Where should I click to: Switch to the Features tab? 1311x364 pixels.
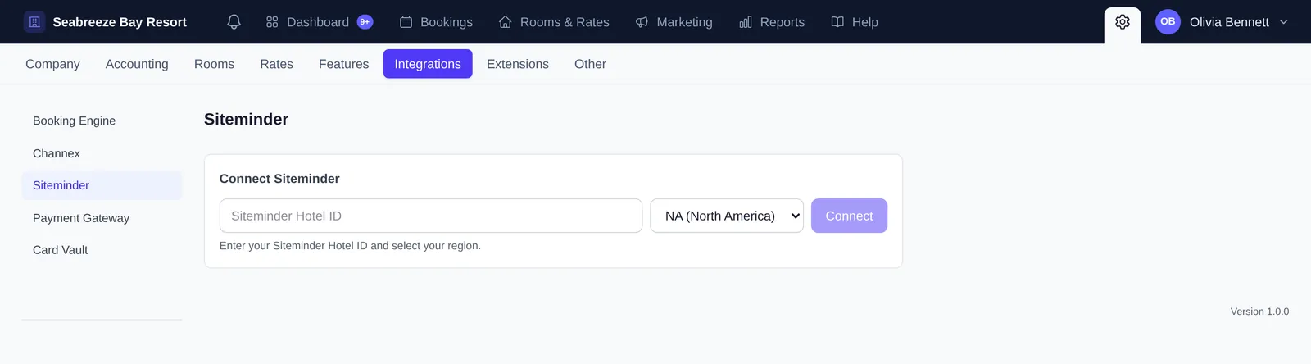(x=343, y=64)
